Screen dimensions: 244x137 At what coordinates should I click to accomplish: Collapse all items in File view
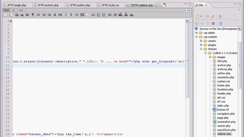coord(207,16)
